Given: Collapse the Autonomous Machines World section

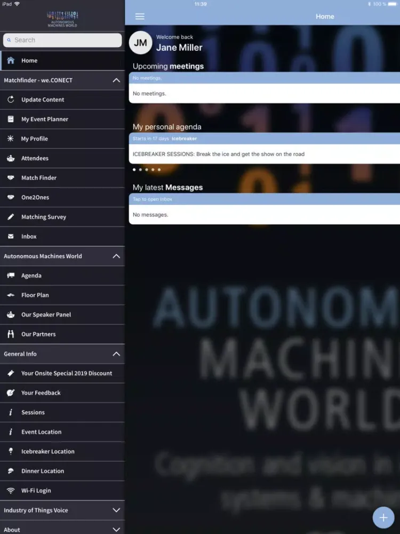Looking at the screenshot, I should point(116,256).
